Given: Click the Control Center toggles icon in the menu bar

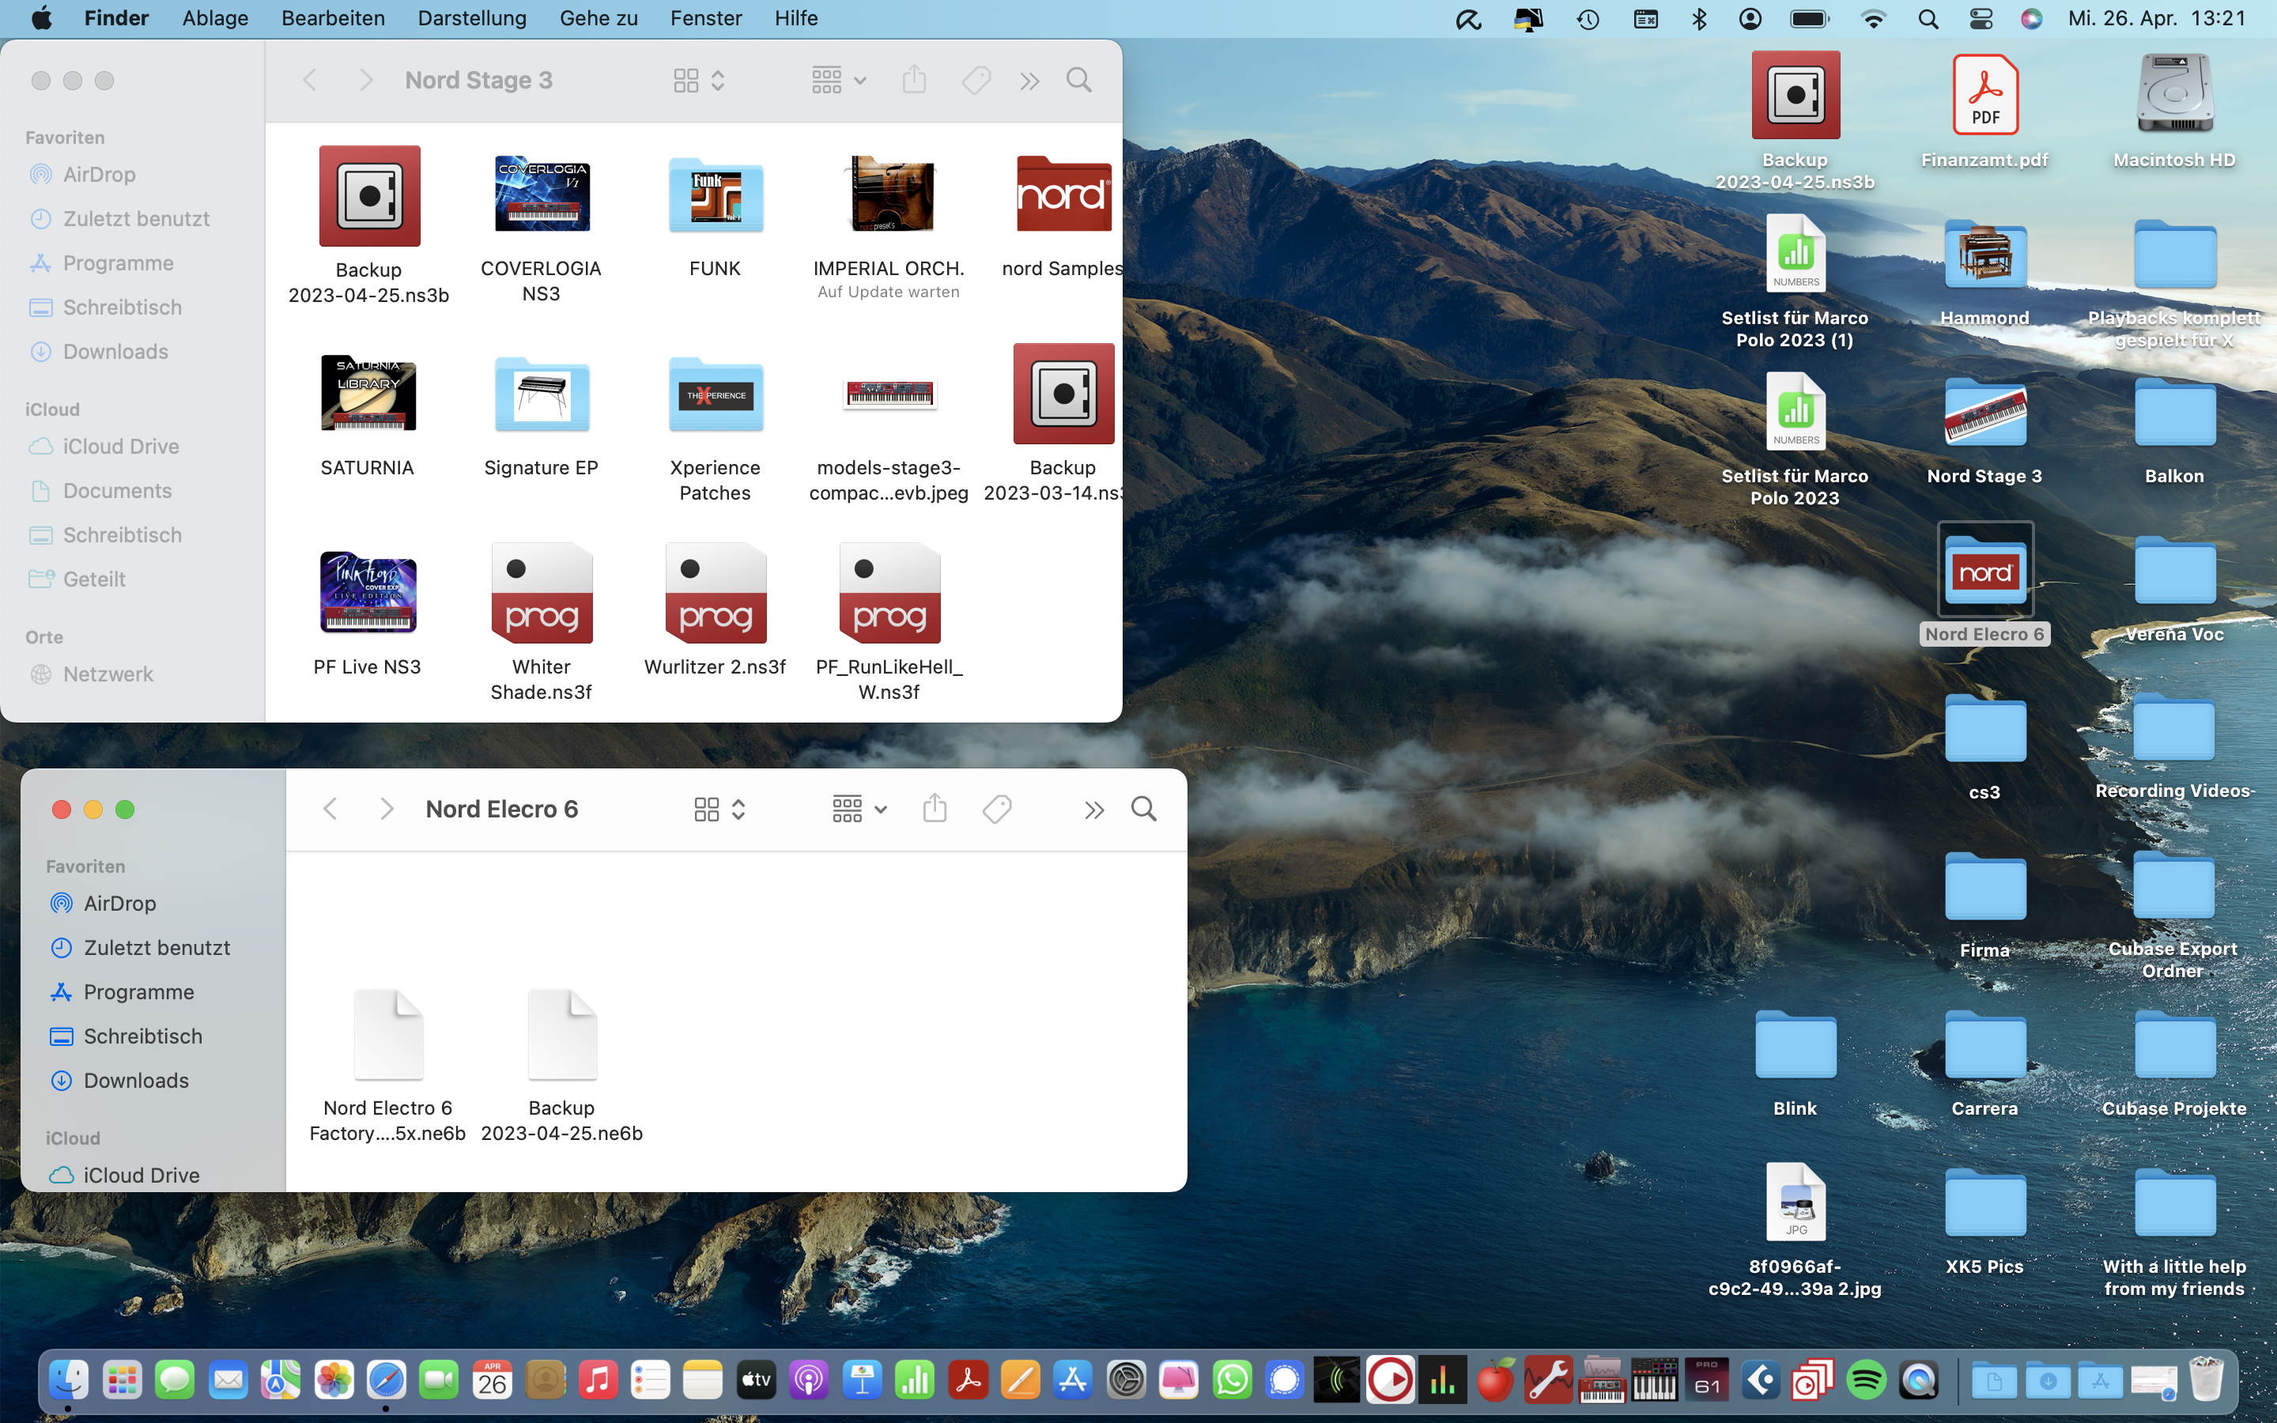Looking at the screenshot, I should tap(1981, 19).
